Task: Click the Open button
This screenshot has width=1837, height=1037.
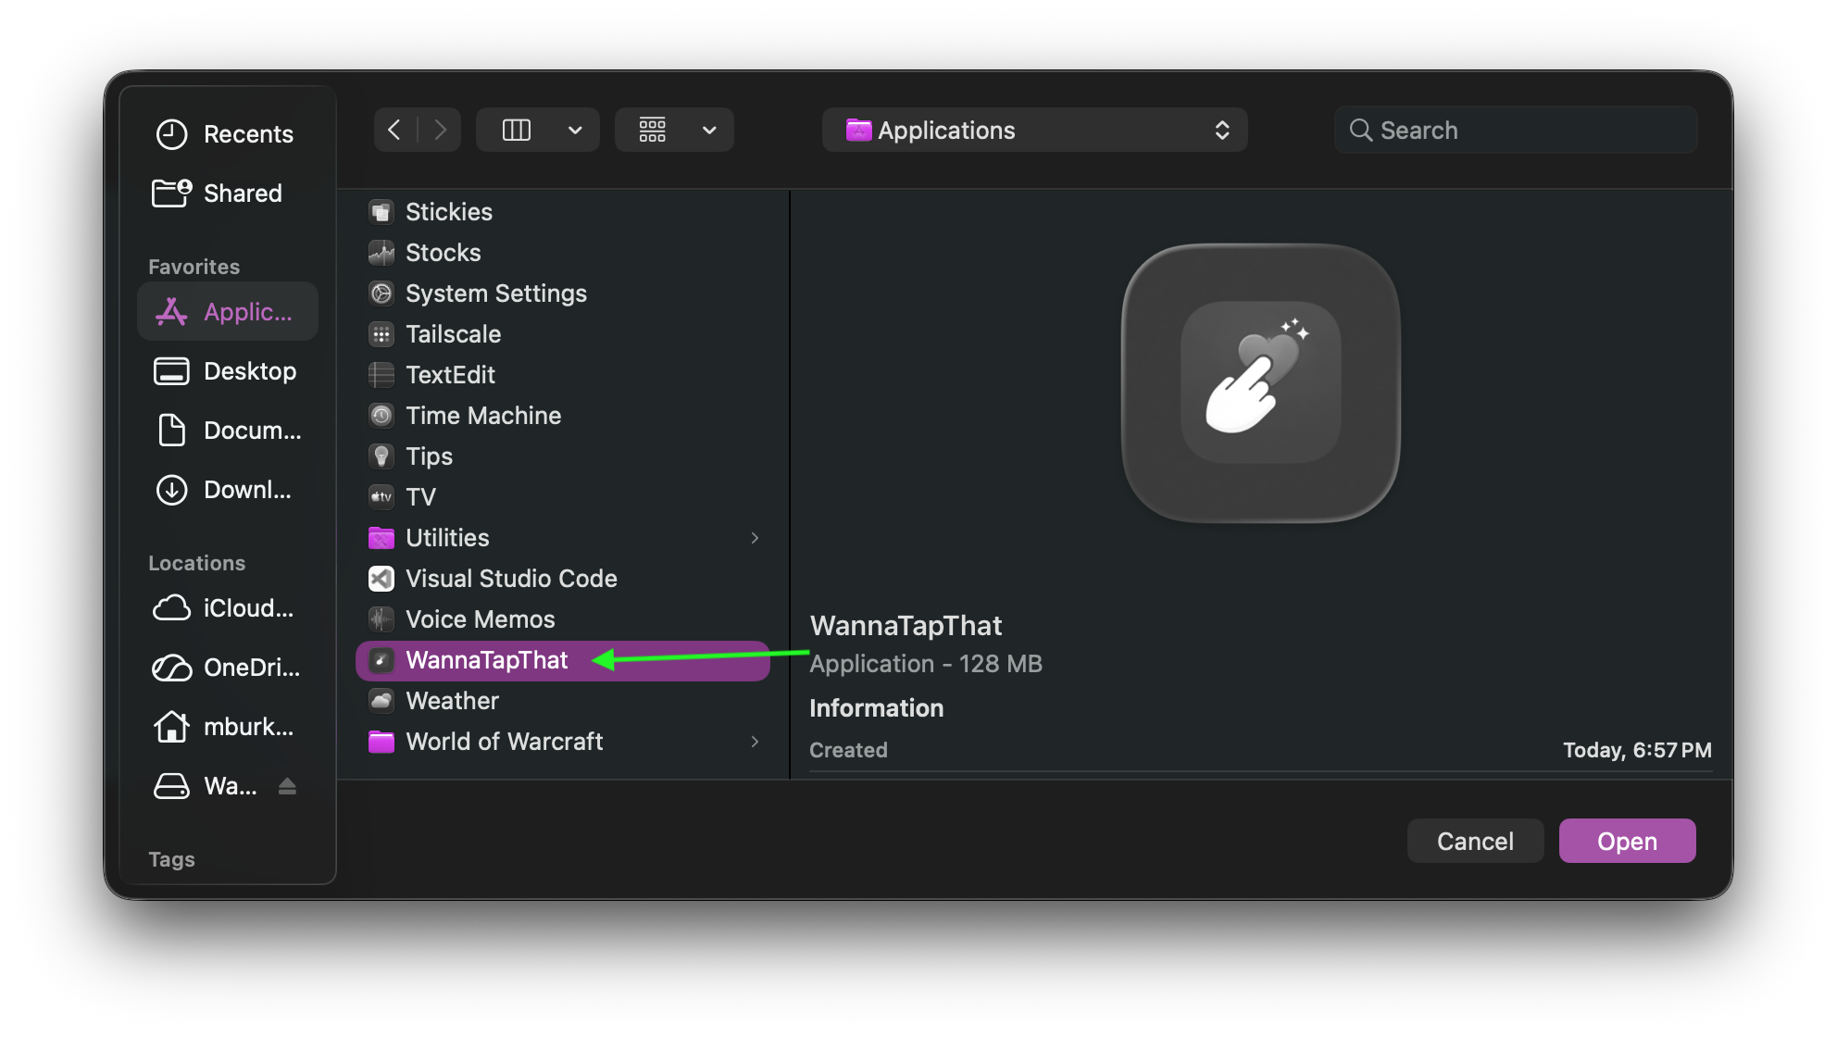Action: [1627, 841]
